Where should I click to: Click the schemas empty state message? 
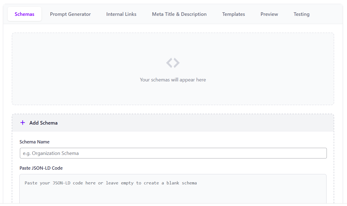[x=173, y=80]
